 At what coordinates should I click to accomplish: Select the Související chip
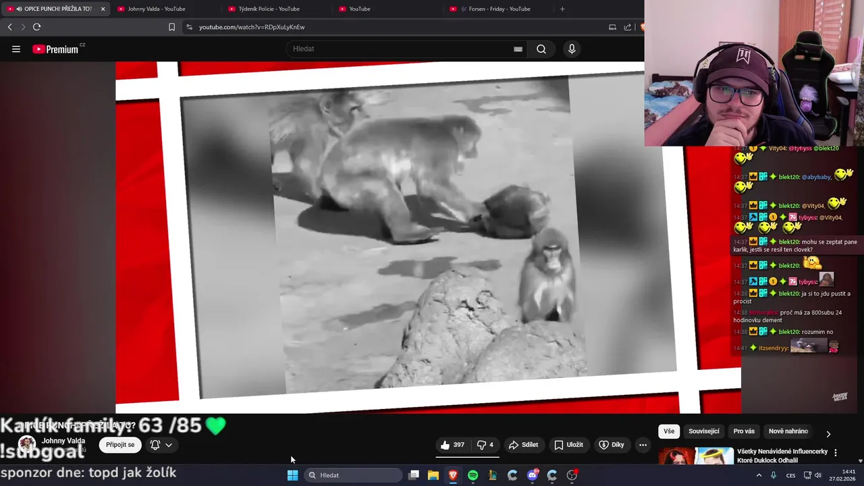click(704, 431)
